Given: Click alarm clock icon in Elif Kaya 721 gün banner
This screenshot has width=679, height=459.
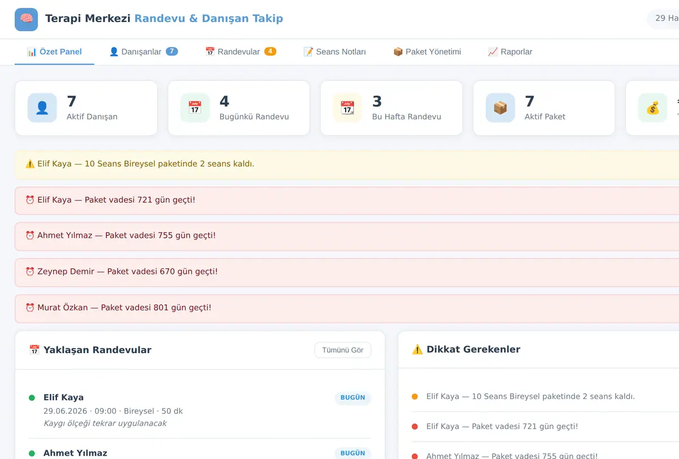Looking at the screenshot, I should point(30,200).
